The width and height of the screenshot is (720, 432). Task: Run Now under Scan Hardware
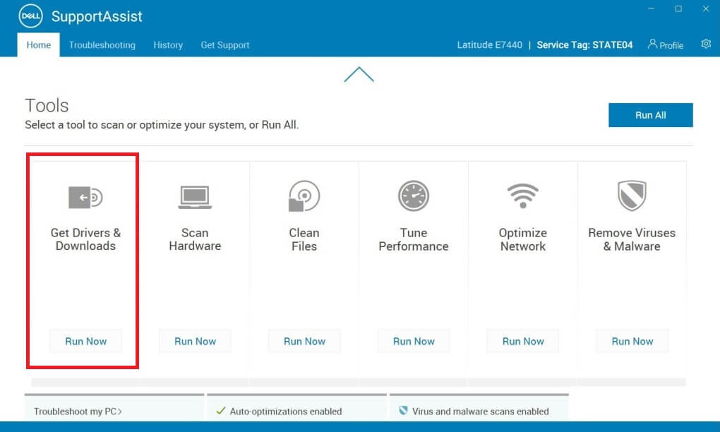[x=195, y=341]
